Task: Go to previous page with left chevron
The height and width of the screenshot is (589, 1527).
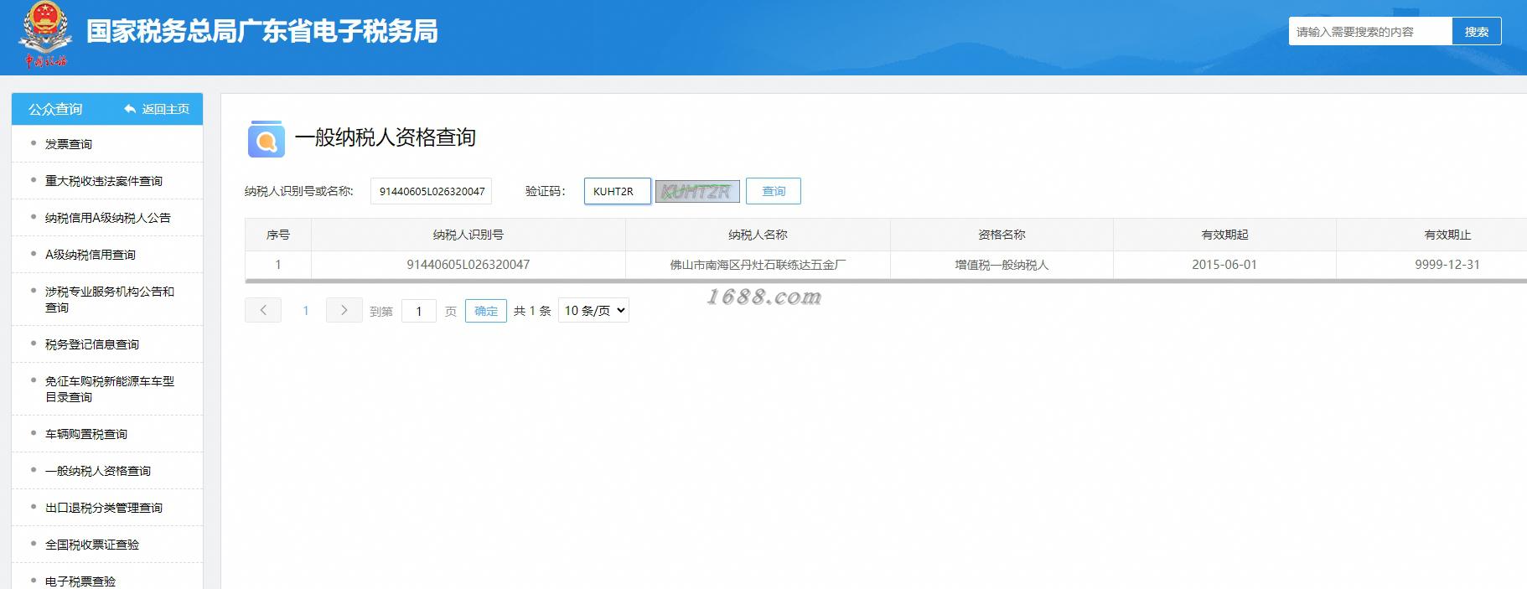Action: click(263, 310)
